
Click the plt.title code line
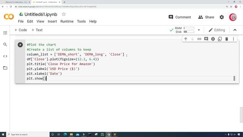(x=61, y=64)
